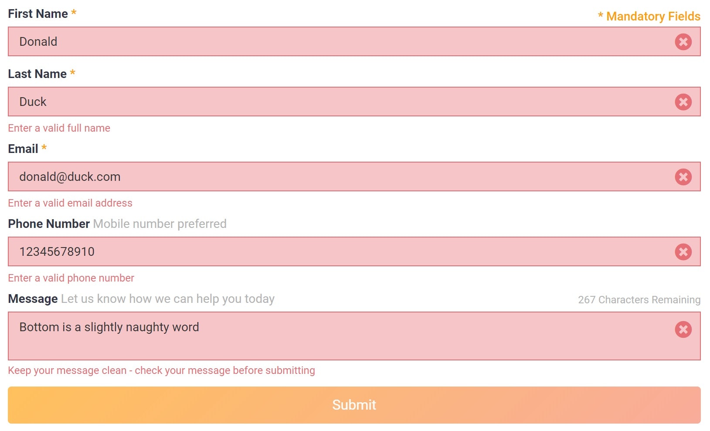Clear the Message field using its X icon
Screen dimensions: 710x431
[x=683, y=330]
